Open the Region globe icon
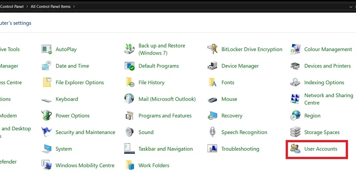This screenshot has width=356, height=183. point(295,116)
